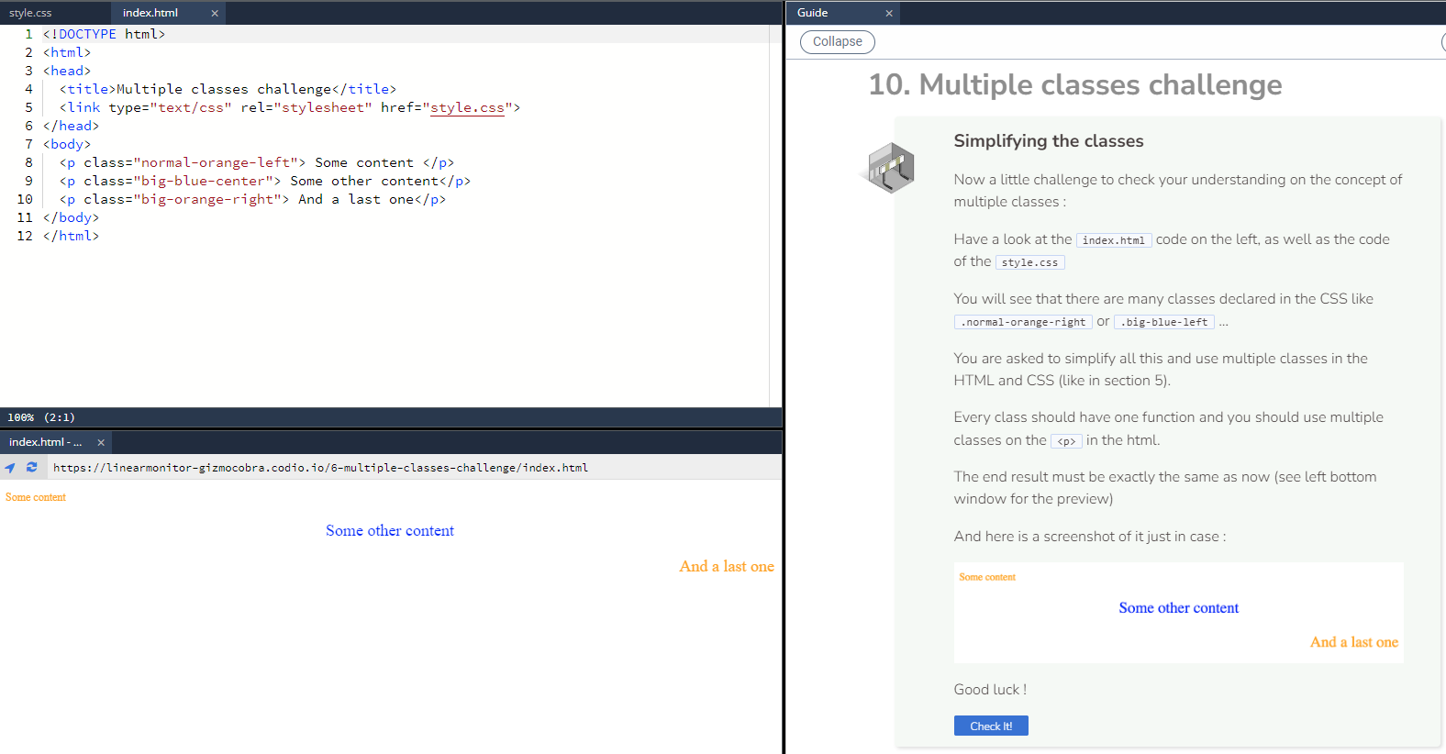The height and width of the screenshot is (754, 1446).
Task: Open preview in new window arrow icon
Action: coord(10,468)
